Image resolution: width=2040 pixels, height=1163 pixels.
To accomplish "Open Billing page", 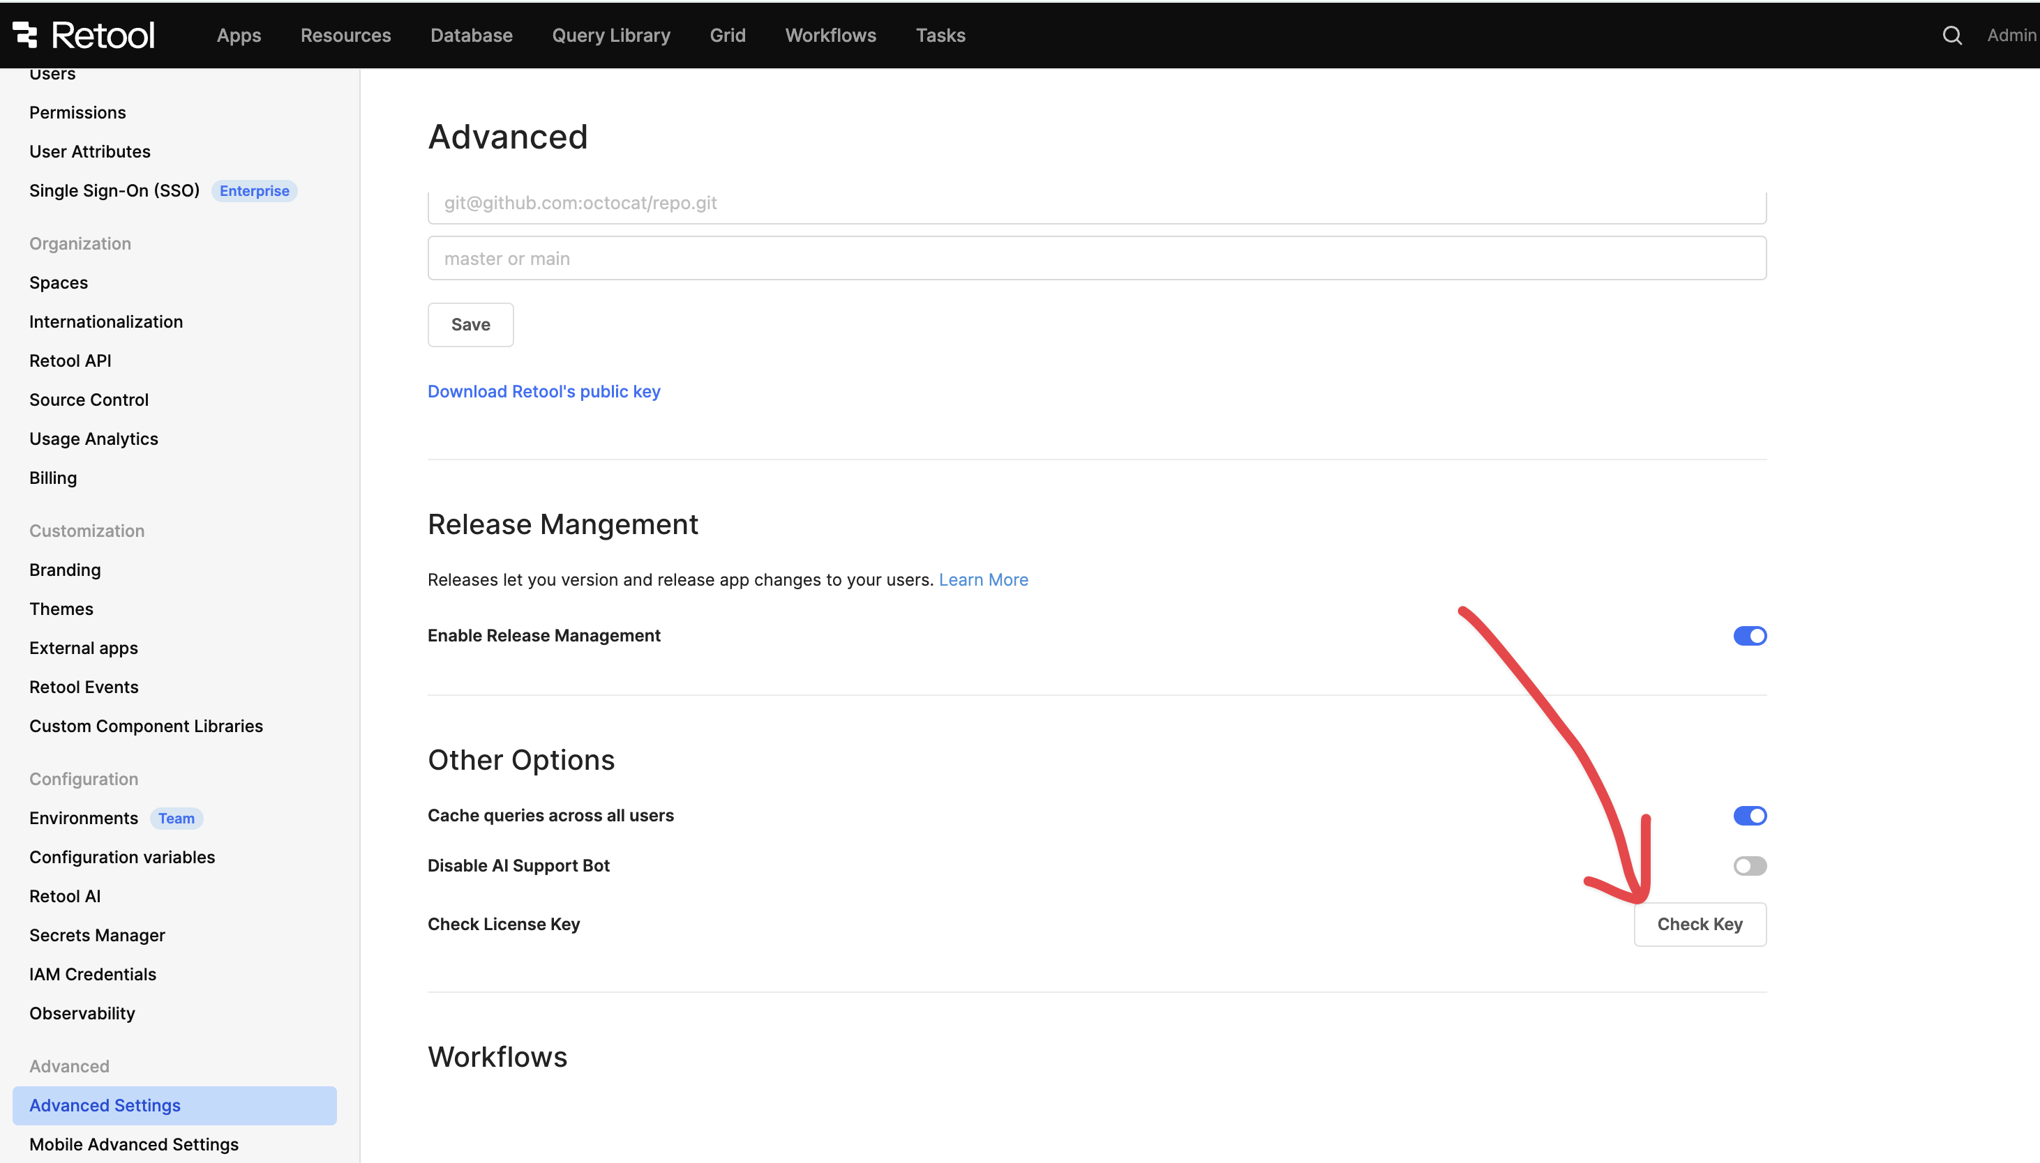I will click(x=53, y=478).
